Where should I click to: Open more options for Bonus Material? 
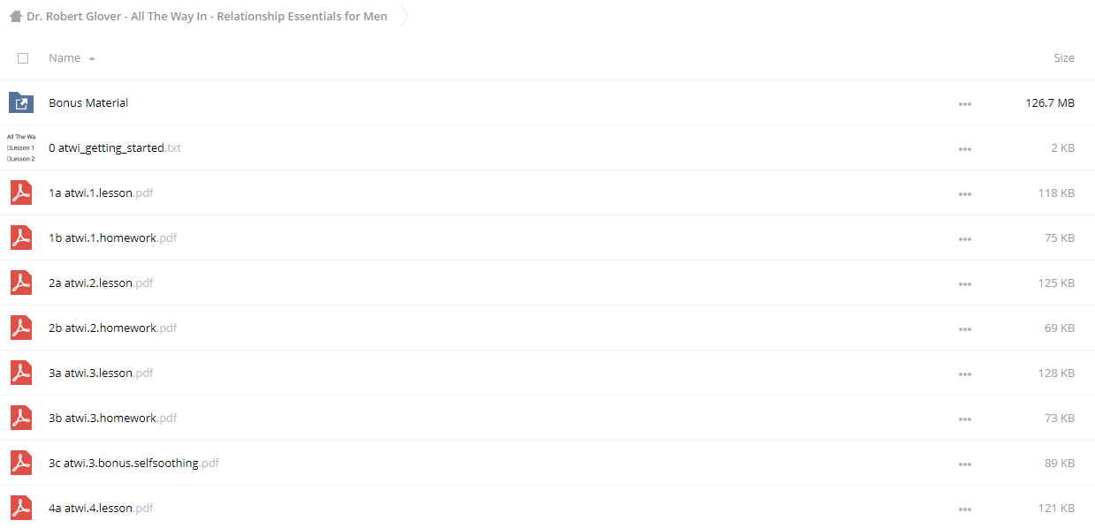click(x=964, y=104)
